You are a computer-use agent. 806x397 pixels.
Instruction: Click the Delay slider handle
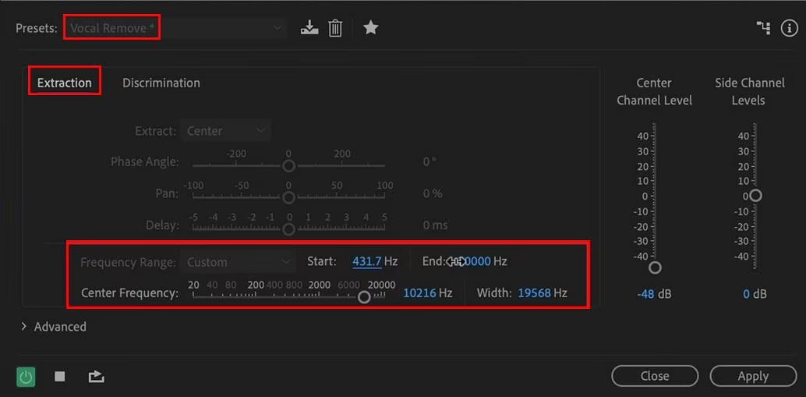[x=289, y=229]
